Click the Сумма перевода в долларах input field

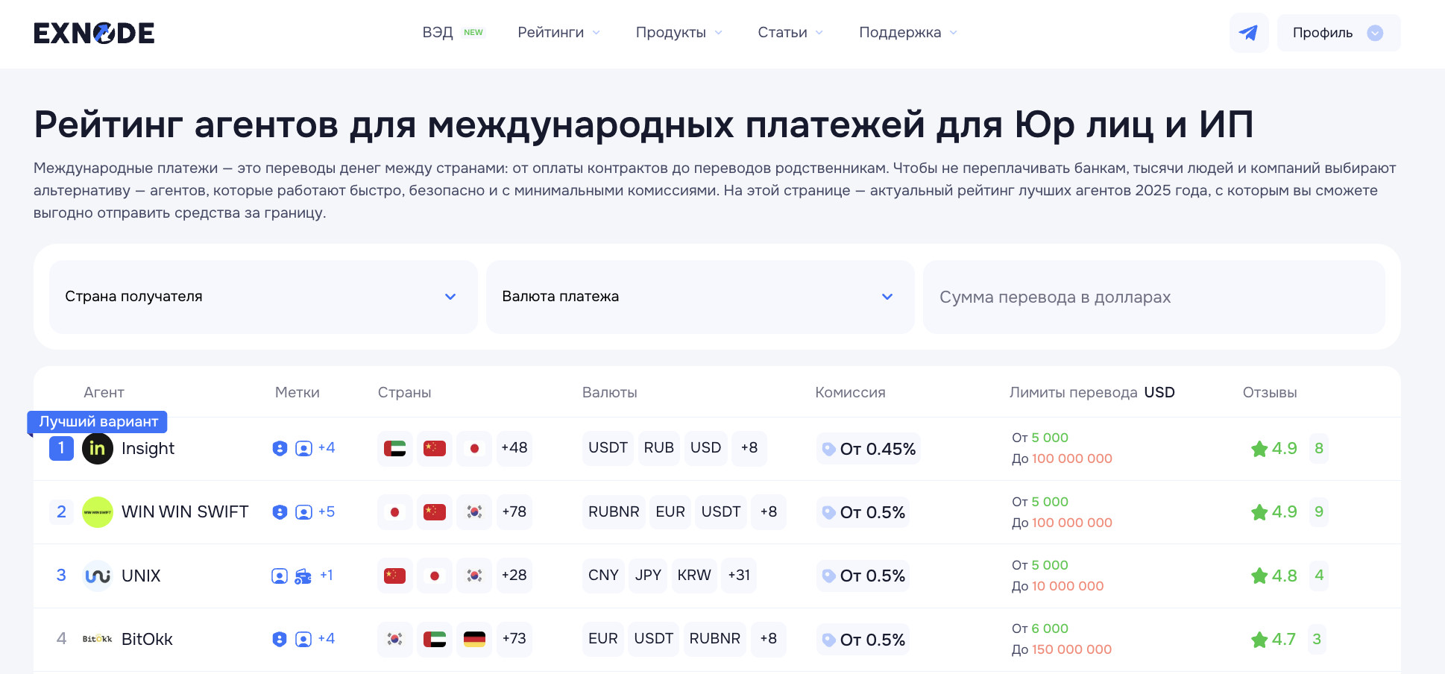click(1153, 297)
